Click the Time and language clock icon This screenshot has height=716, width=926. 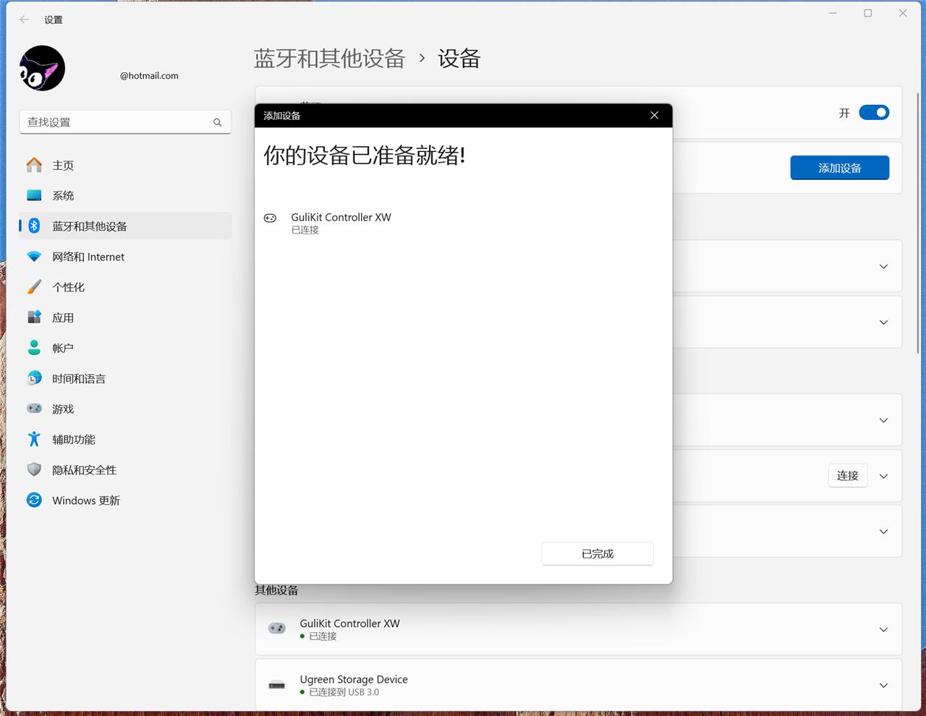point(34,378)
